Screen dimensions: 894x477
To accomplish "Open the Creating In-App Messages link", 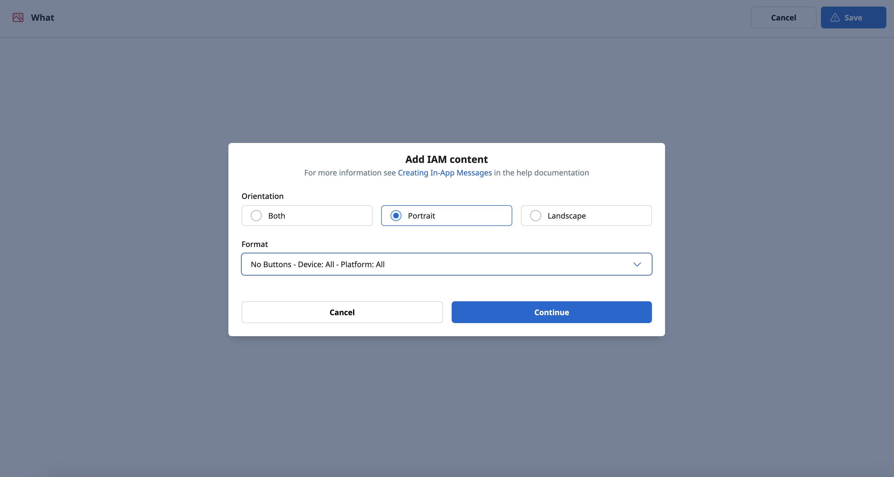I will 445,173.
